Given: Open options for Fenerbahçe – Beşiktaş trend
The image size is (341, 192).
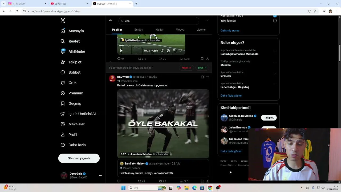Looking at the screenshot, I should (275, 84).
